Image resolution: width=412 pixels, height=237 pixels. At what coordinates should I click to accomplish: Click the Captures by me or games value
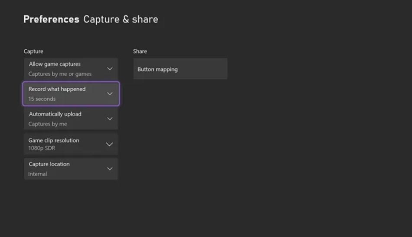(60, 74)
